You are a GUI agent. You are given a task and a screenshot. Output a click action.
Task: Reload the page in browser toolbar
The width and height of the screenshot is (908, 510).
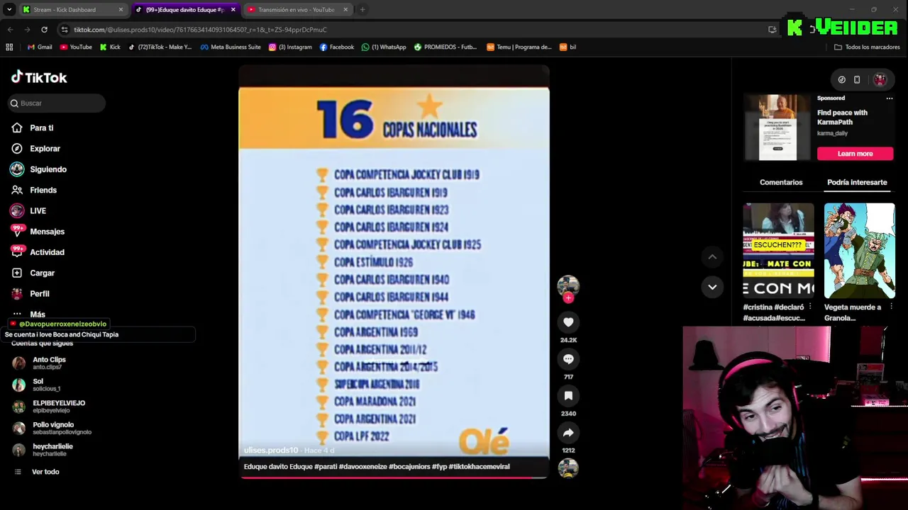click(44, 30)
